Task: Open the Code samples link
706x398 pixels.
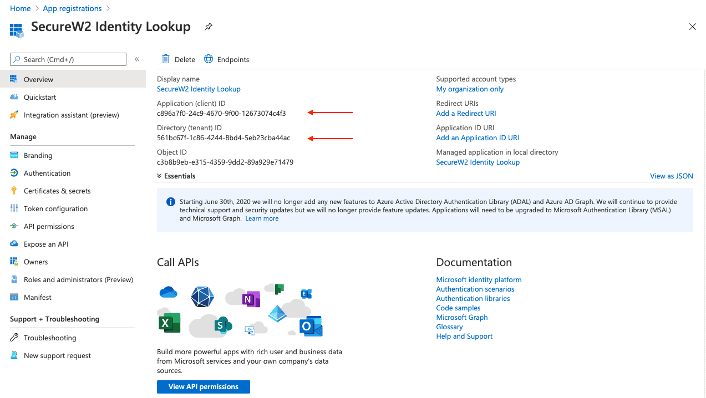Action: pos(459,308)
